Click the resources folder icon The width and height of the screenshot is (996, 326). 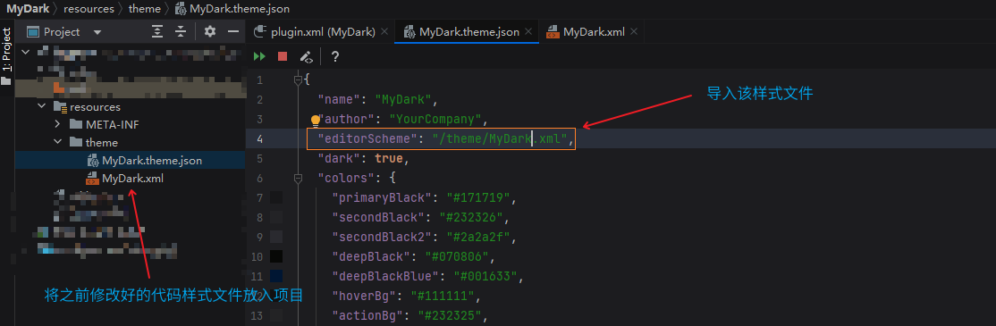point(60,106)
